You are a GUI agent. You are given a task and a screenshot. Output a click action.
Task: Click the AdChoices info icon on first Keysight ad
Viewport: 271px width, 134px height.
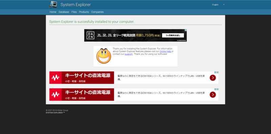tap(215, 72)
